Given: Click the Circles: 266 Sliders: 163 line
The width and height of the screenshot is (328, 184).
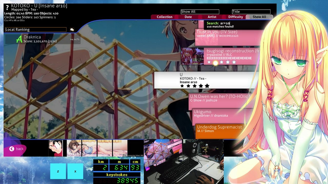Looking at the screenshot, I should (x=30, y=17).
